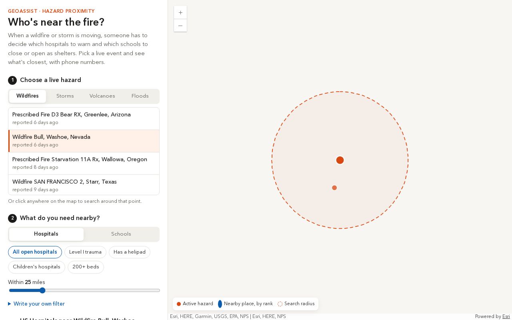Open the Esri link in attribution

point(506,316)
